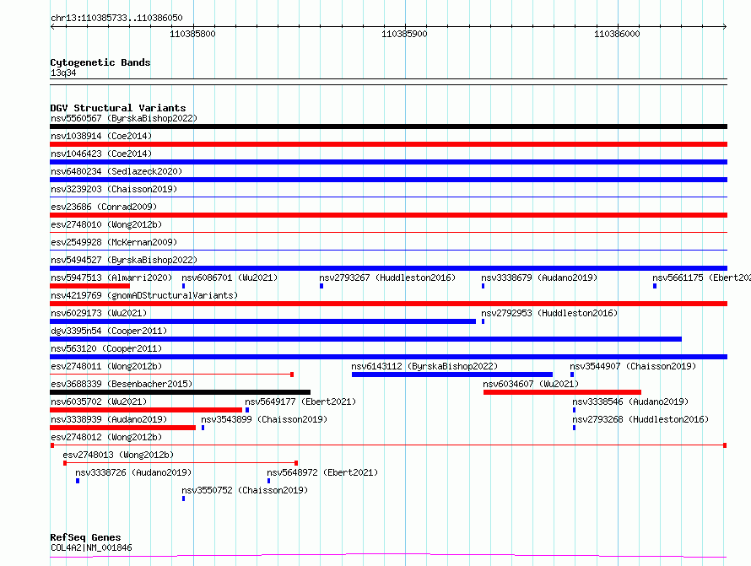Image resolution: width=751 pixels, height=566 pixels.
Task: Click the blue marker under nsv3544907
Action: 572,375
